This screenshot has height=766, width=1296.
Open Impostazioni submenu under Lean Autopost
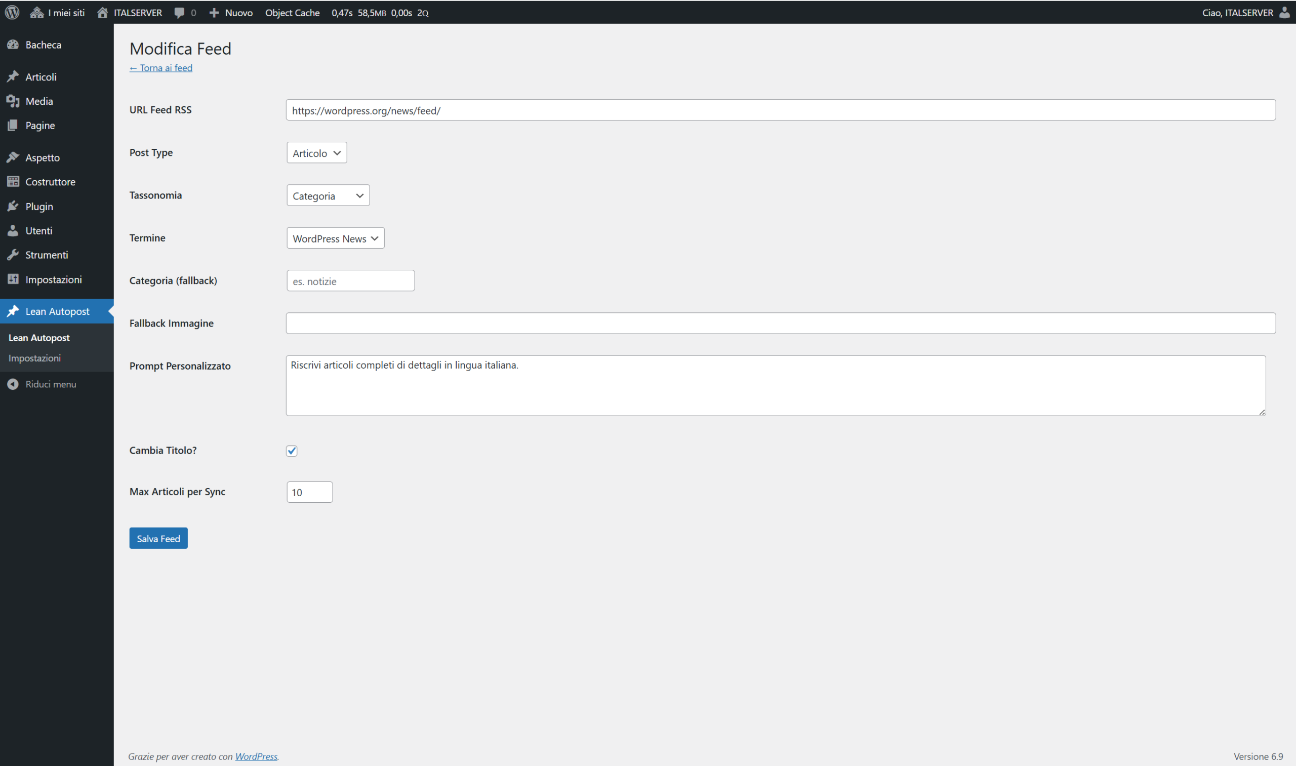coord(34,358)
